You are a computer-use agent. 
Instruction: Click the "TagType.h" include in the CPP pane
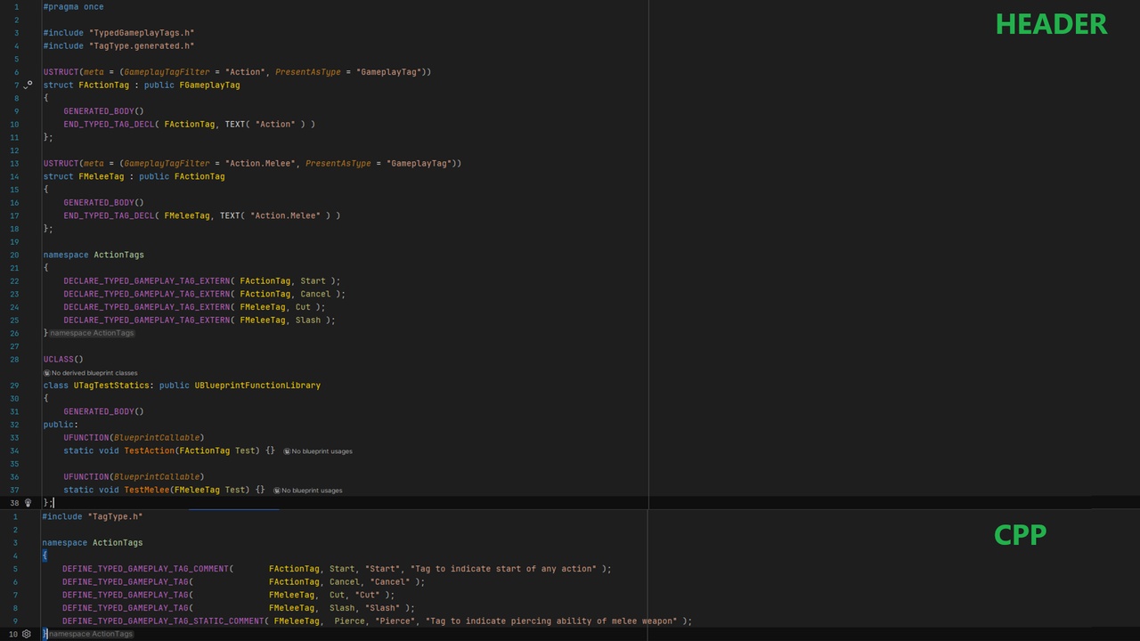(115, 516)
